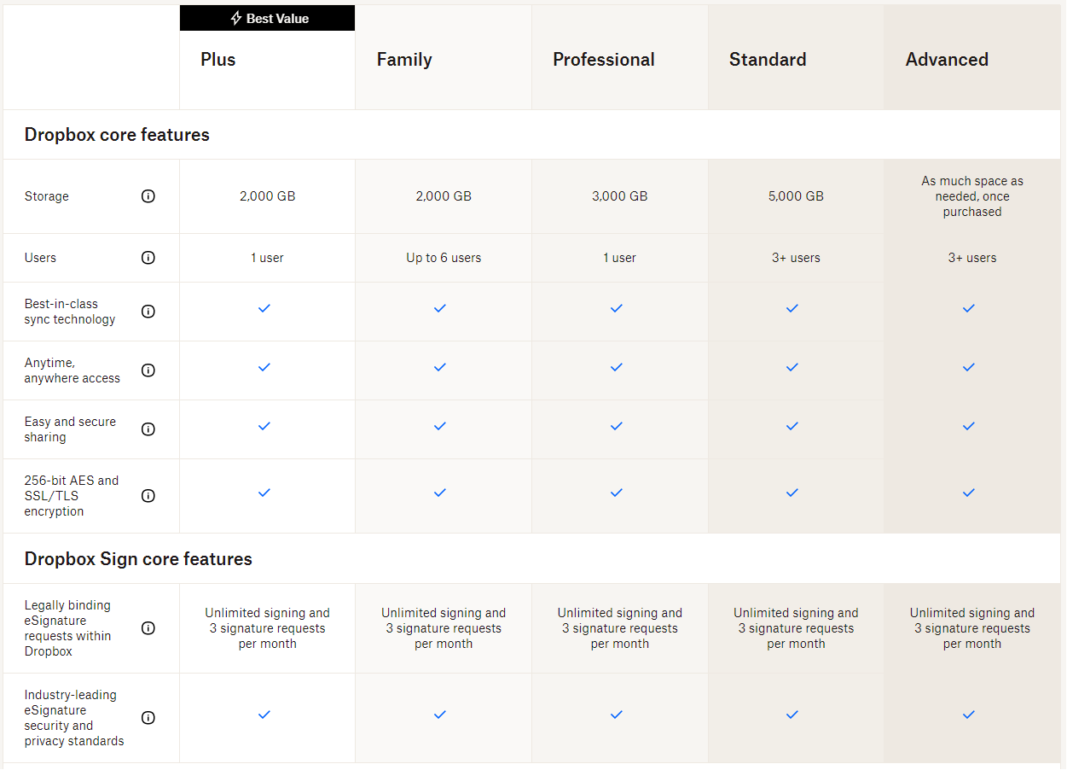Click info icon for Best-in-class sync technology
Viewport: 1067px width, 770px height.
click(148, 312)
